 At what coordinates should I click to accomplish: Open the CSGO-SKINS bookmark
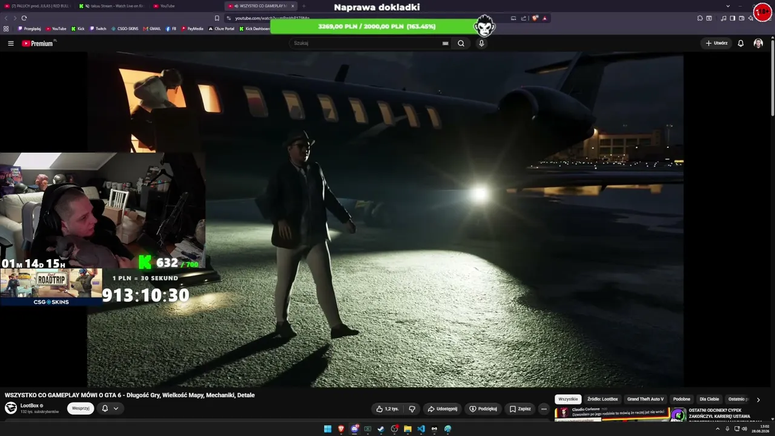125,28
